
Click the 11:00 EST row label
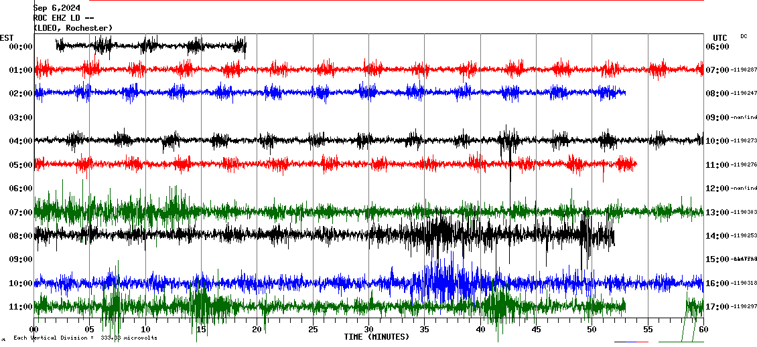coord(21,307)
